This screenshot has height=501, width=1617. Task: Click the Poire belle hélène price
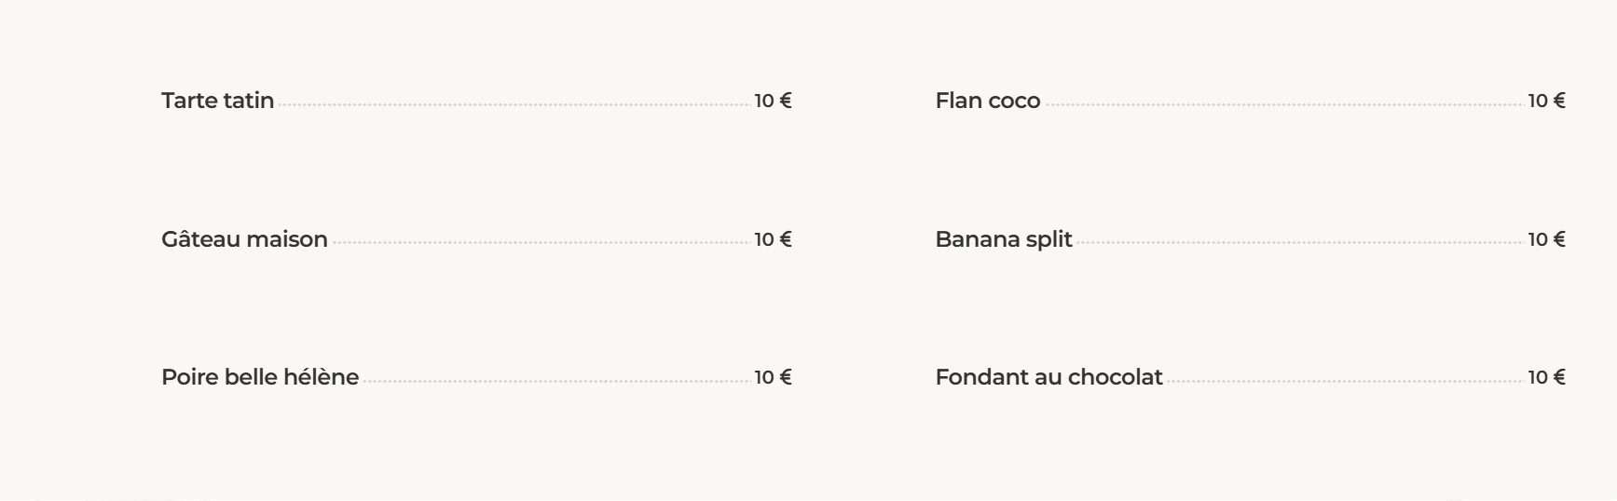[773, 377]
